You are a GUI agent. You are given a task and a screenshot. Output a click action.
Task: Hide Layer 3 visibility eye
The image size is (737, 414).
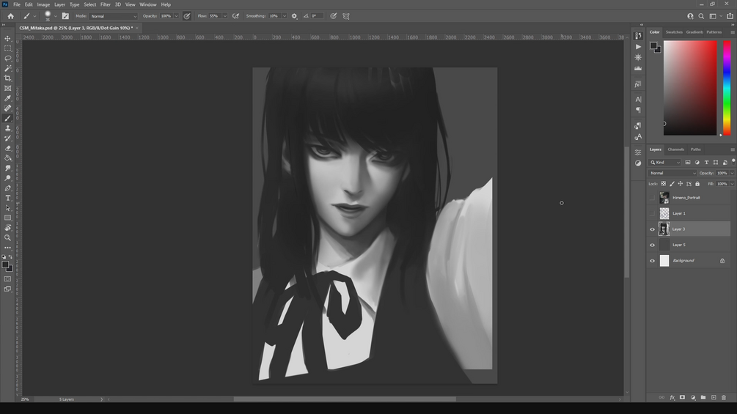tap(652, 229)
